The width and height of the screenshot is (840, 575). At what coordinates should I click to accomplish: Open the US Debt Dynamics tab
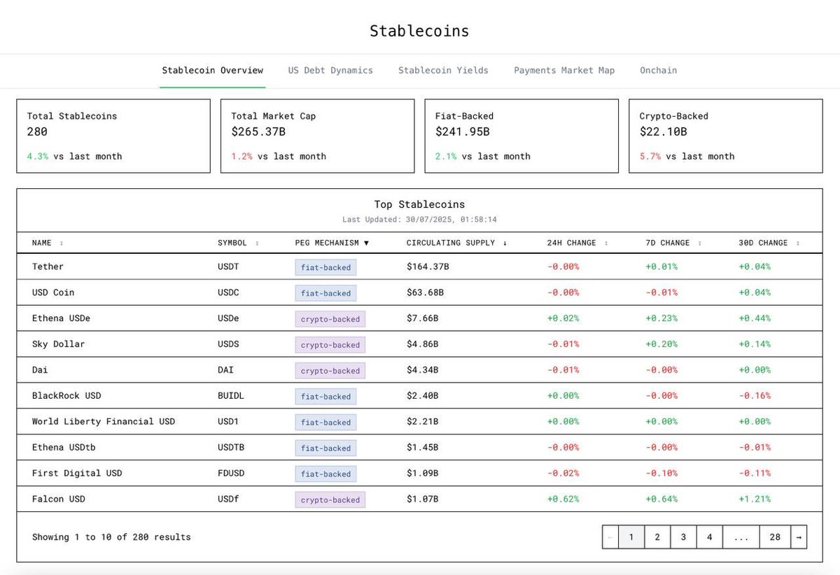[330, 70]
